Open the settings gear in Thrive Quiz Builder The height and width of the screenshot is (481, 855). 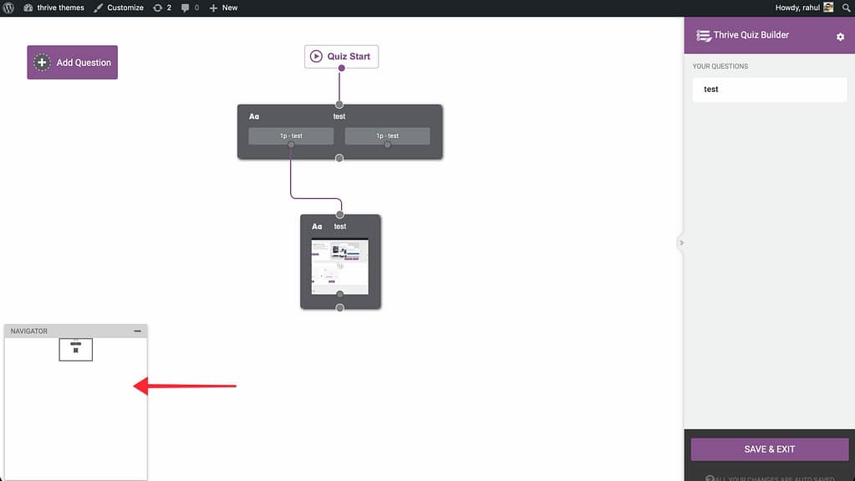pyautogui.click(x=840, y=37)
